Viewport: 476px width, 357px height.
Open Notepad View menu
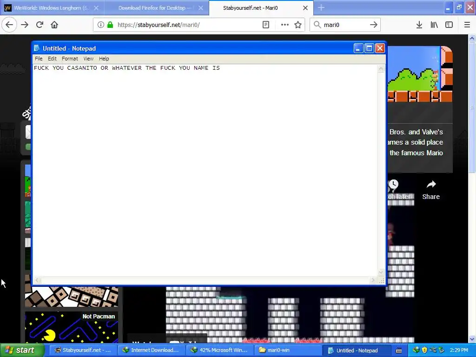pos(88,59)
